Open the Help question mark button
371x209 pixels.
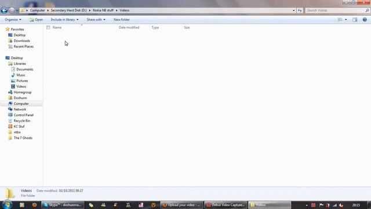tap(365, 20)
